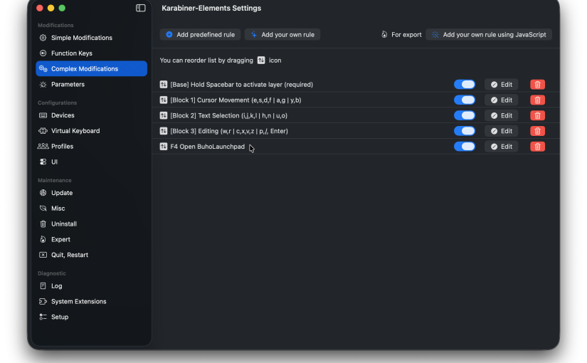Click the flame icon next to For export

[x=384, y=34]
